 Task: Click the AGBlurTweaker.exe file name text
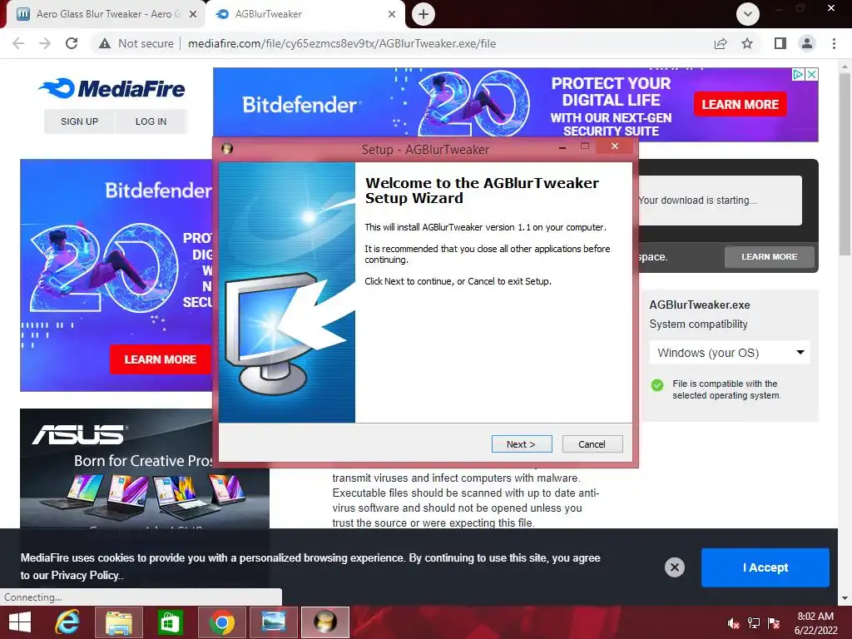[x=699, y=305]
